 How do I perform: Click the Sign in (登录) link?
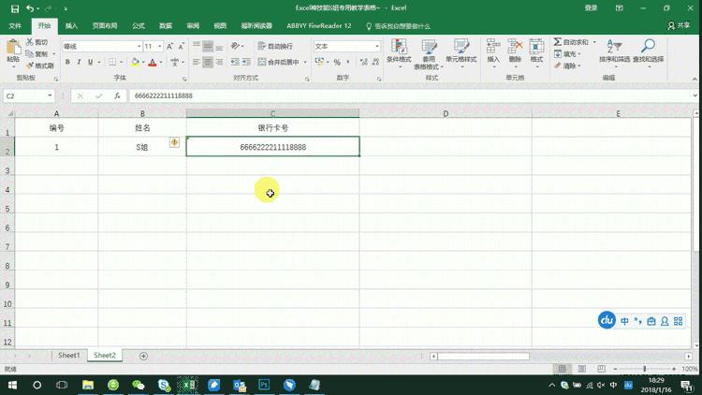click(x=591, y=8)
